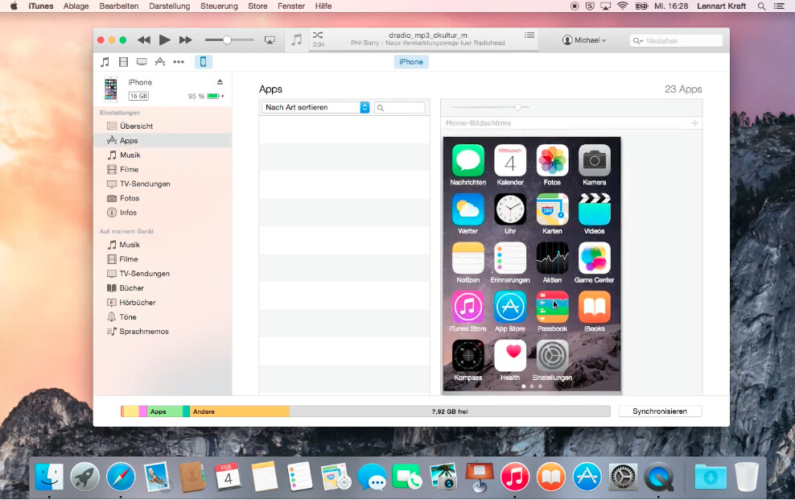This screenshot has height=500, width=795.
Task: Select the blue iPhone device icon
Action: coord(204,62)
